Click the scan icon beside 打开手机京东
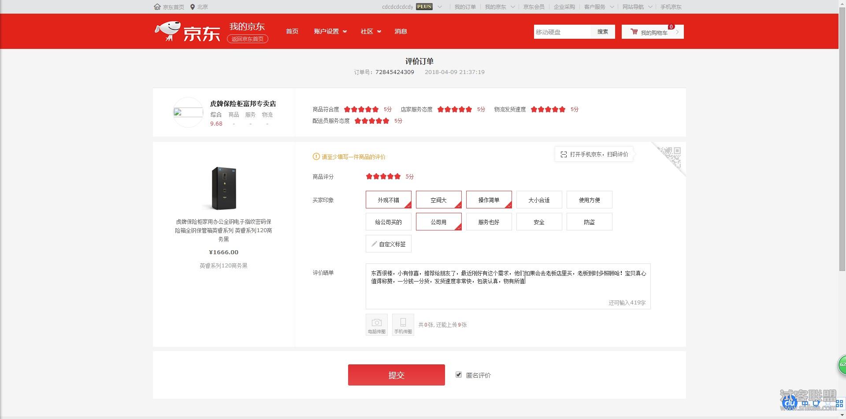This screenshot has width=846, height=419. 563,155
